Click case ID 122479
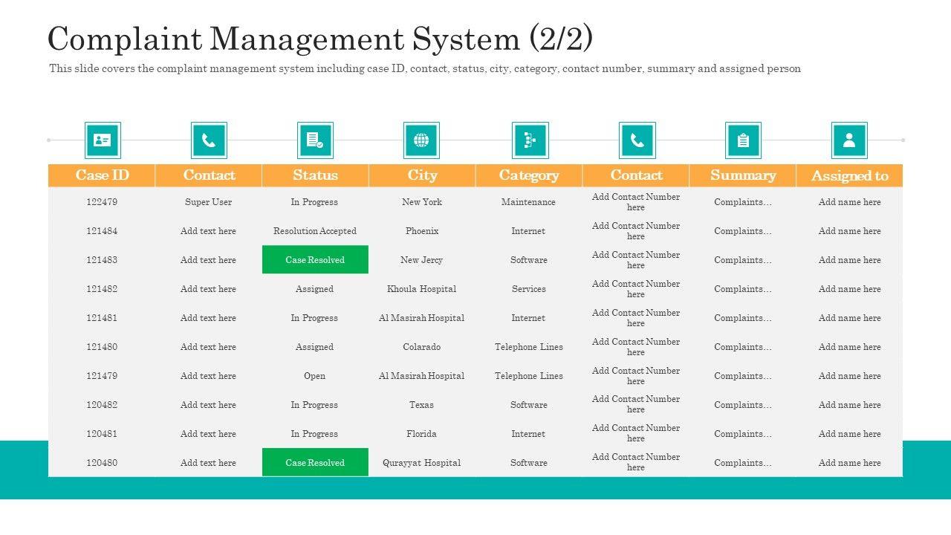The image size is (951, 535). tap(102, 202)
